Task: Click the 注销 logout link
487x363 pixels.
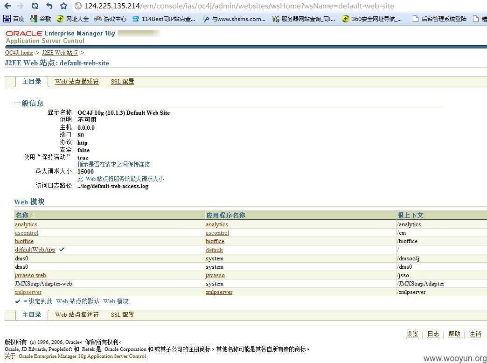Action: click(x=475, y=334)
